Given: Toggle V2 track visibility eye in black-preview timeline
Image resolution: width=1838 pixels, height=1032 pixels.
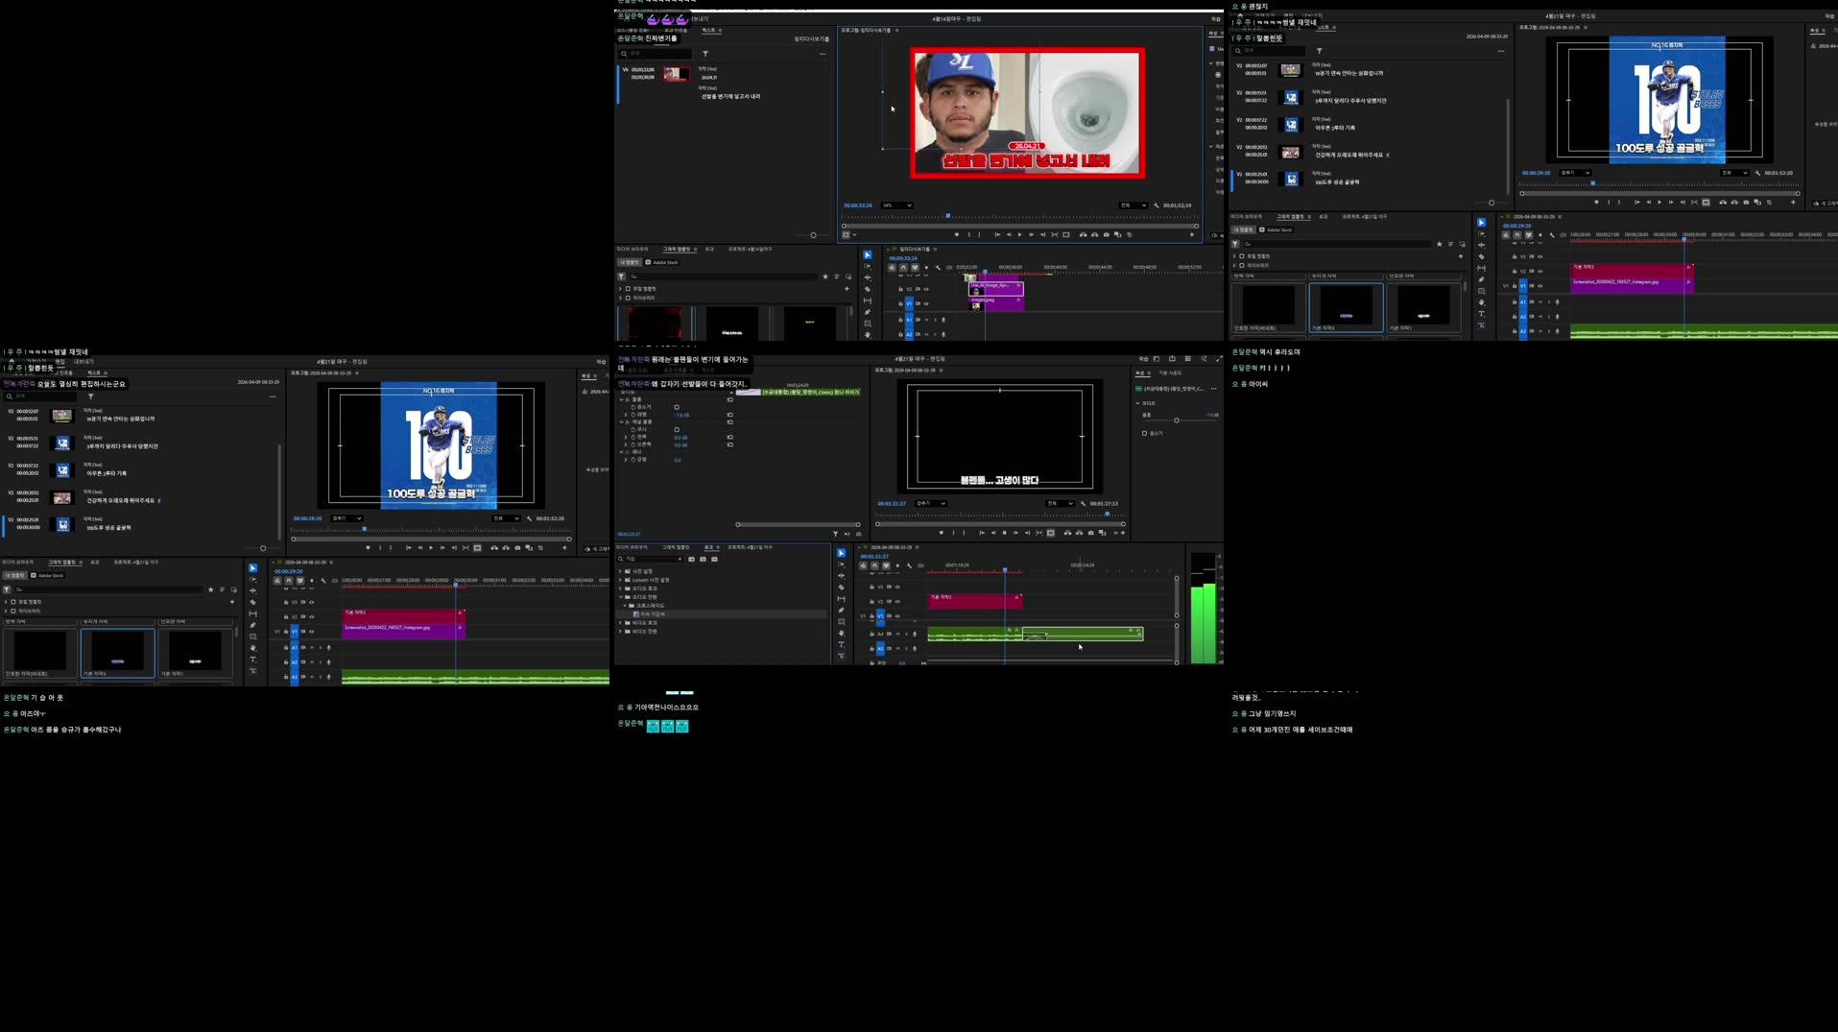Looking at the screenshot, I should pos(897,602).
